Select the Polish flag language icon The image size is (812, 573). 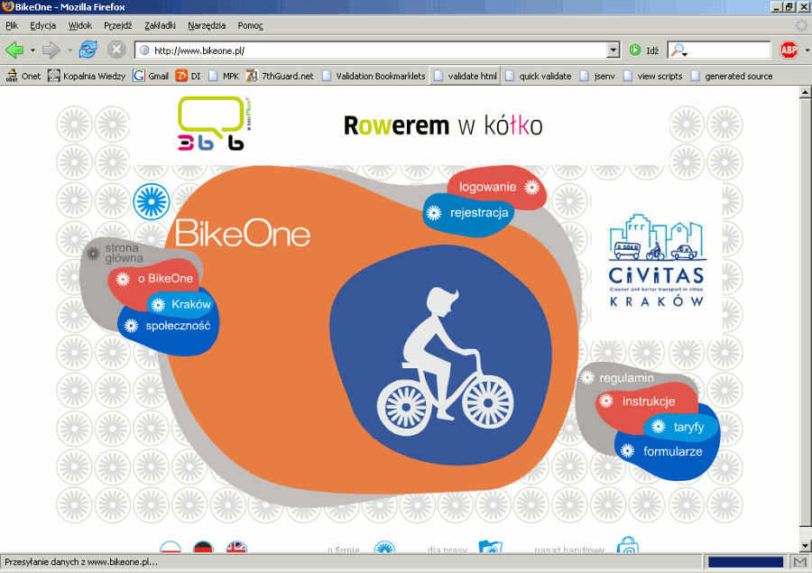point(171,546)
